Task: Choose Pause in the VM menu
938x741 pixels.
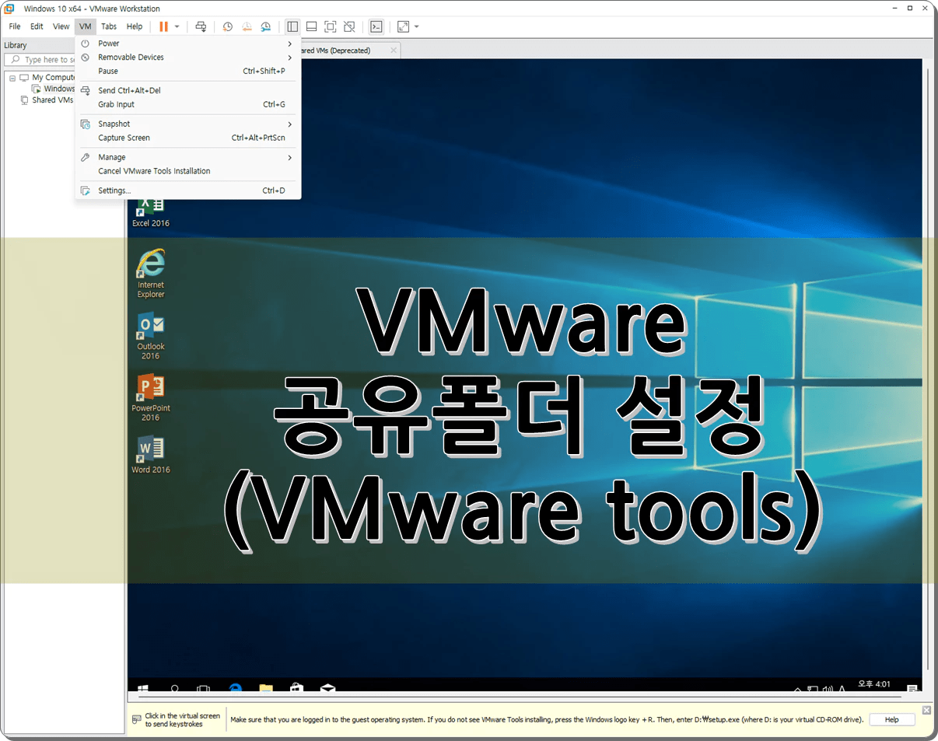Action: click(187, 71)
